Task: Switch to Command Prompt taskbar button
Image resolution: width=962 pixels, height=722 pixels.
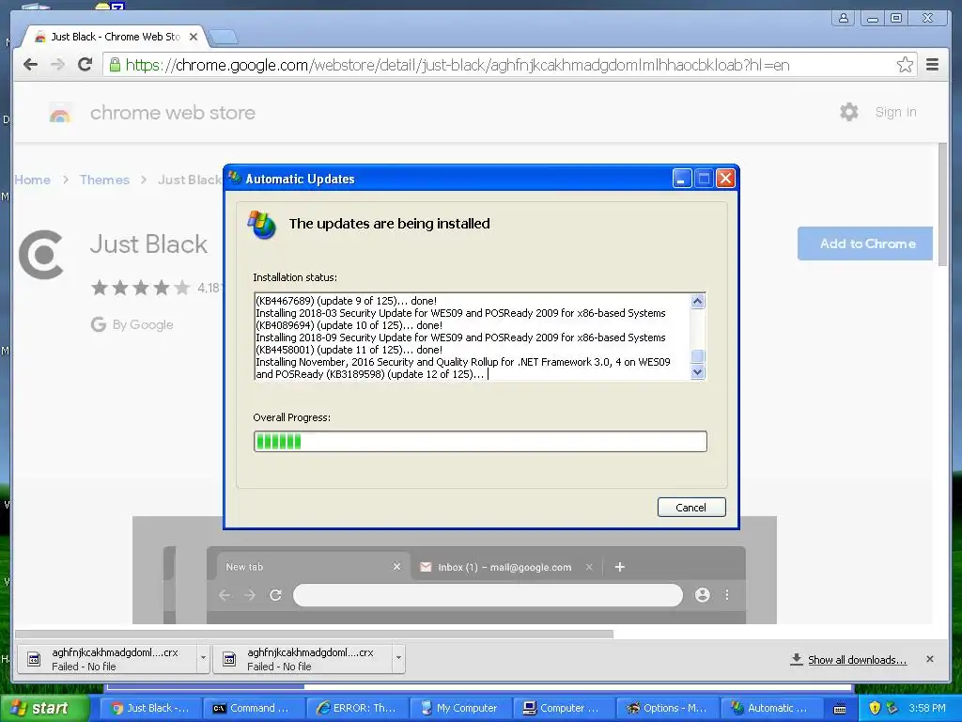Action: [254, 708]
